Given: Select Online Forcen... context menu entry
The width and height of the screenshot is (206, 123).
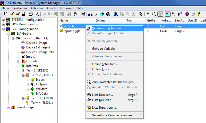Looking at the screenshot, I should point(114,69).
